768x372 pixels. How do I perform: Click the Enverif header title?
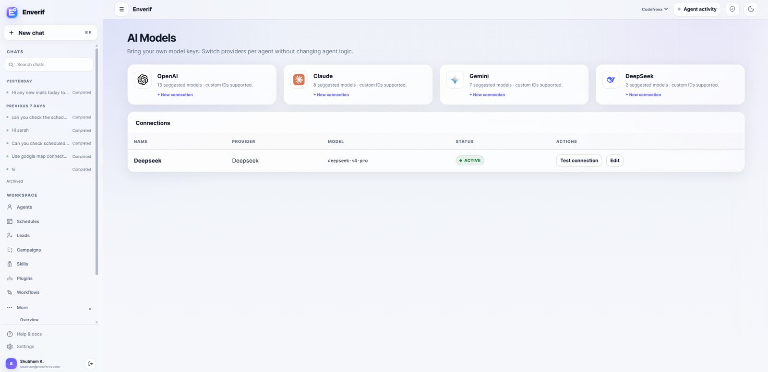142,9
